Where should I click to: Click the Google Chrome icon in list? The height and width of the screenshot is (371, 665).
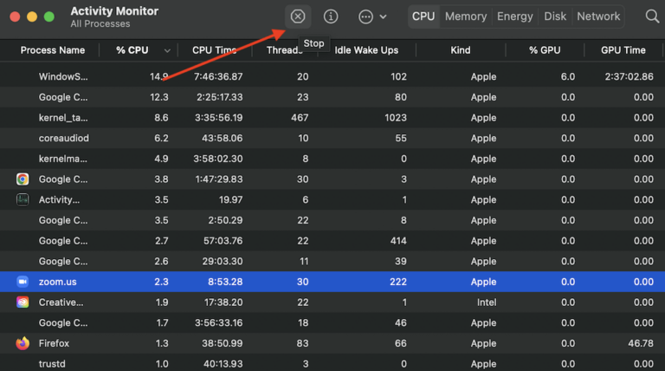coord(23,179)
